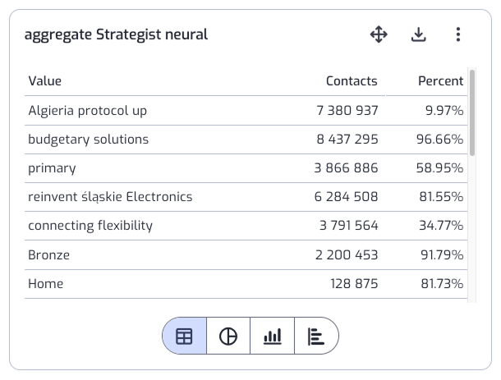Click the table's vertical scrollbar thumb
501x380 pixels.
click(472, 113)
